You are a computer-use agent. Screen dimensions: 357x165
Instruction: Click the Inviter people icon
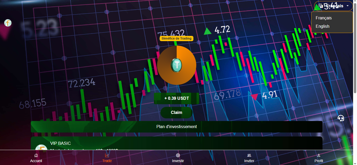pyautogui.click(x=249, y=155)
